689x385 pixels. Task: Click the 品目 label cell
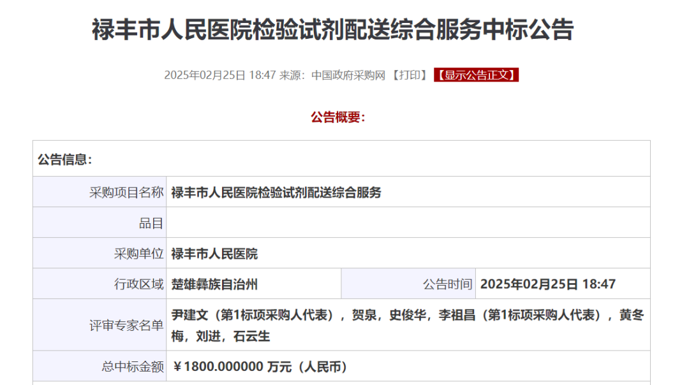(x=100, y=222)
